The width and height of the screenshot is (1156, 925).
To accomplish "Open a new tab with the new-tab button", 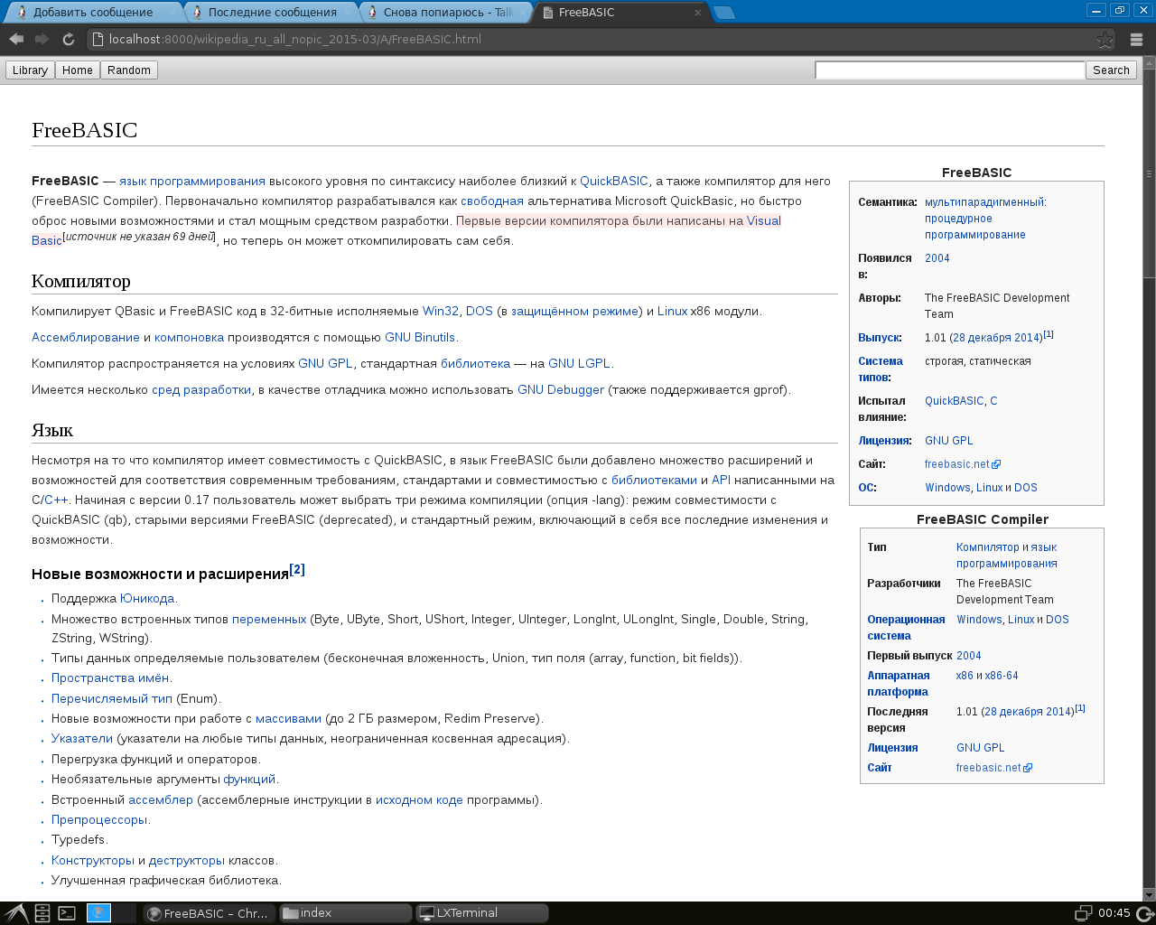I will click(x=724, y=13).
